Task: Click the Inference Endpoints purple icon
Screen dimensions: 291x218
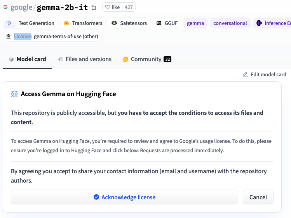Action: pos(259,23)
